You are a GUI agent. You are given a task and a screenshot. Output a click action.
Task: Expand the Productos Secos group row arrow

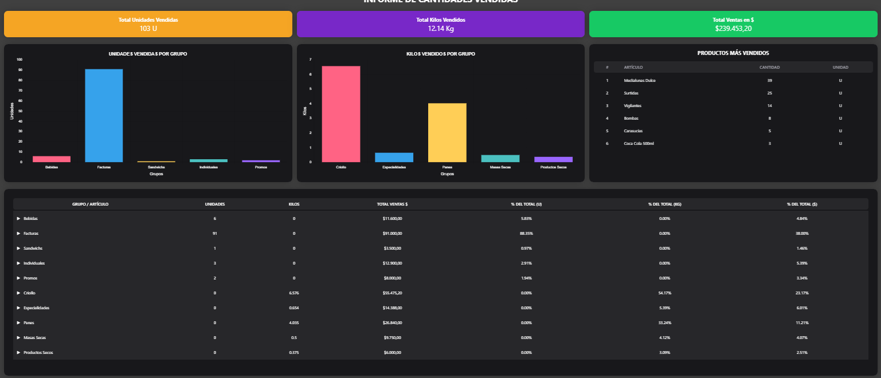[19, 353]
